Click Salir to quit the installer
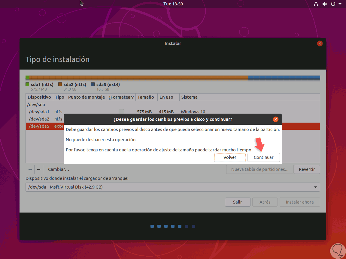 (x=238, y=202)
